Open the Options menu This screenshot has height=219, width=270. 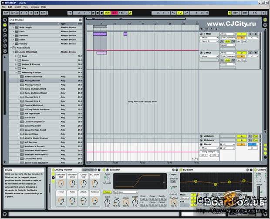(35, 7)
